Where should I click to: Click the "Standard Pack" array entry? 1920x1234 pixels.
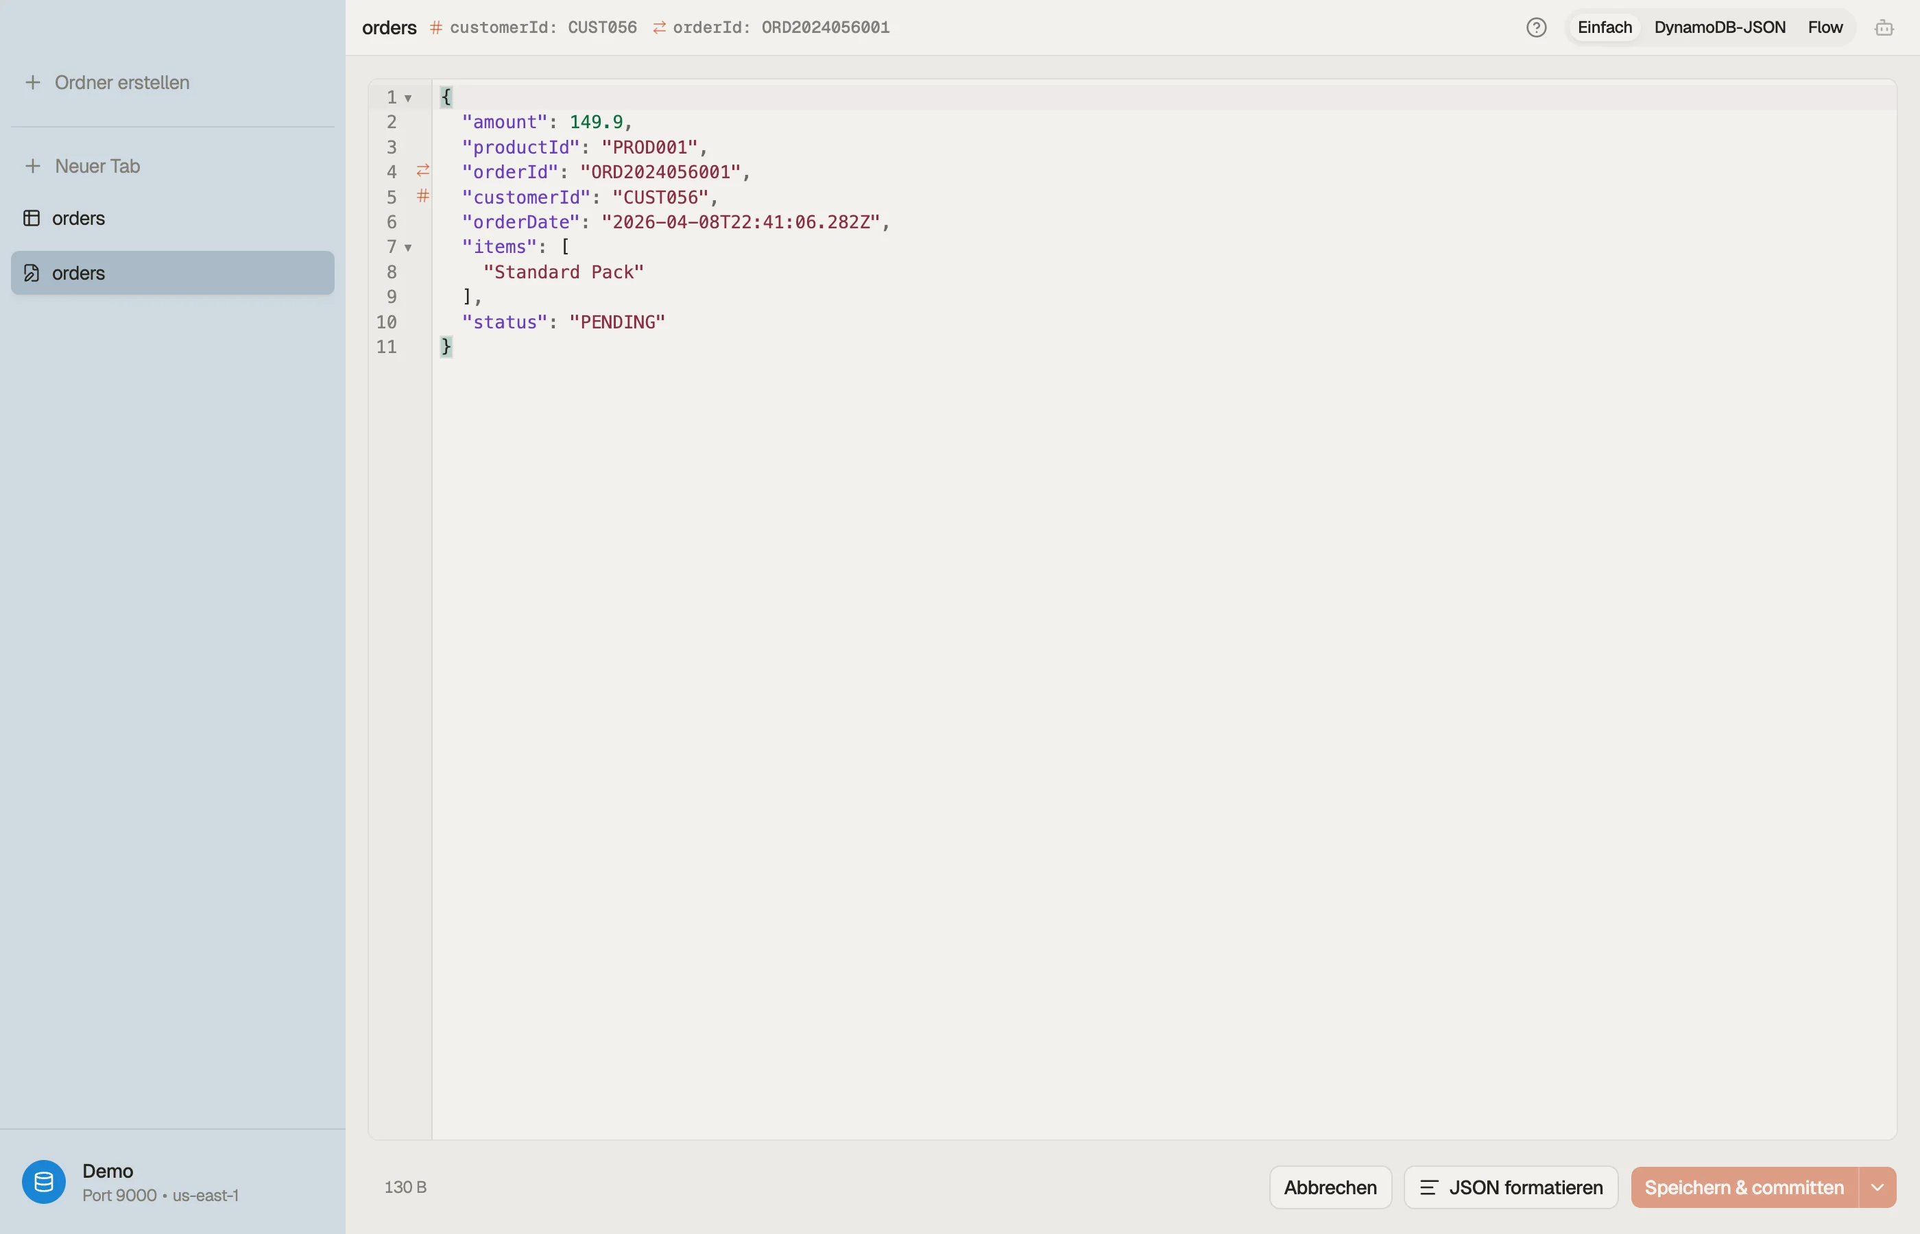564,272
